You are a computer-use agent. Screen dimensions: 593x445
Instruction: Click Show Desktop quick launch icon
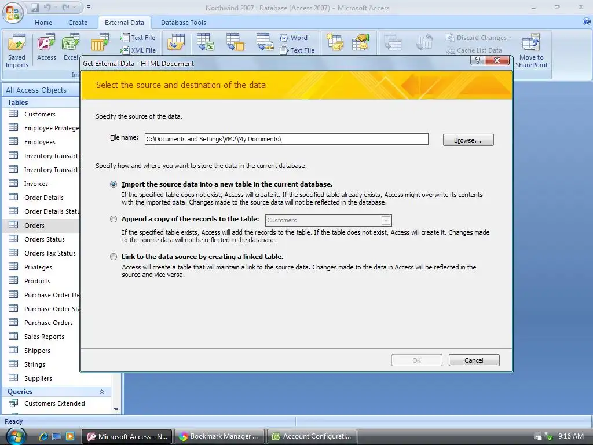point(57,436)
